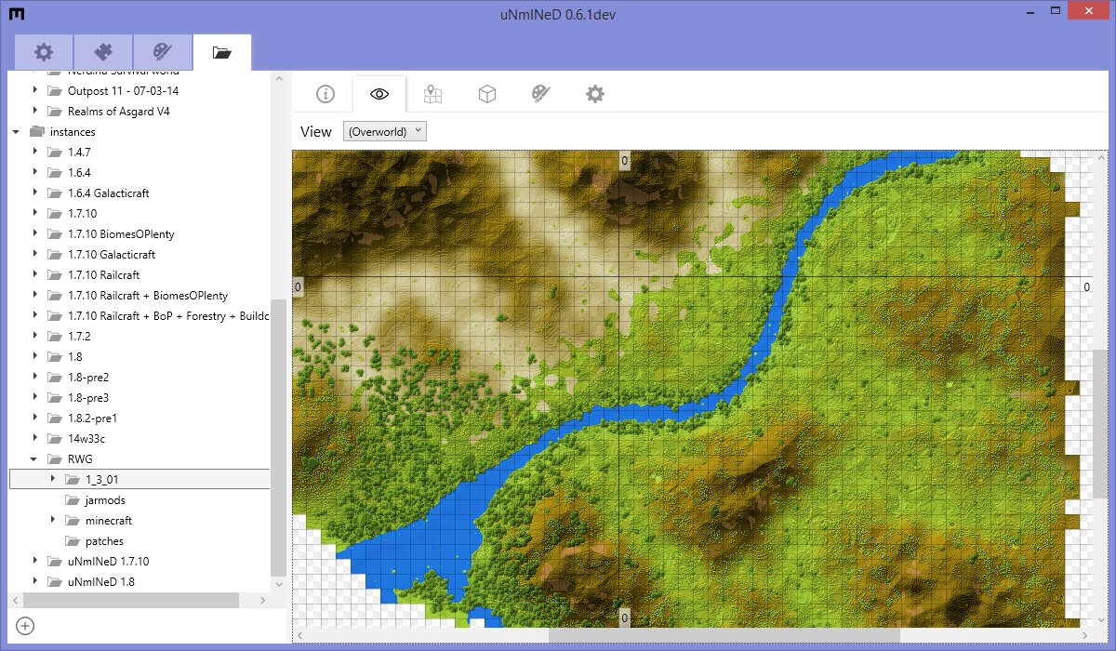Expand the 1.7.10 Railcraft folder
Screen dimensions: 1116x651
pos(34,274)
